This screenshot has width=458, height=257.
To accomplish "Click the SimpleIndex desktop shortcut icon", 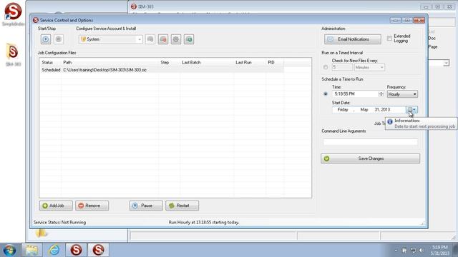I will [x=13, y=14].
